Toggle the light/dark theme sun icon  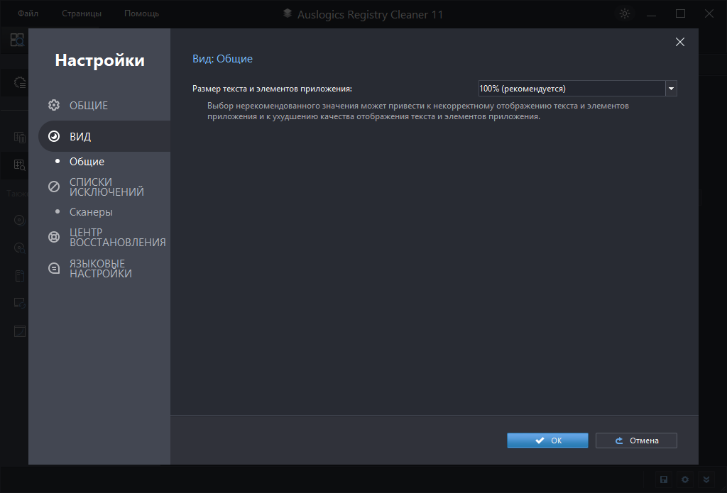coord(625,13)
